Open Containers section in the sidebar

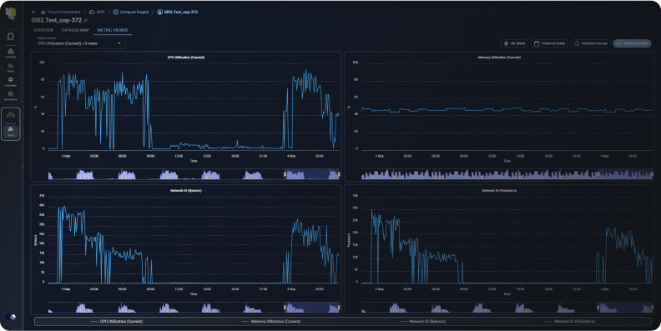point(11,53)
